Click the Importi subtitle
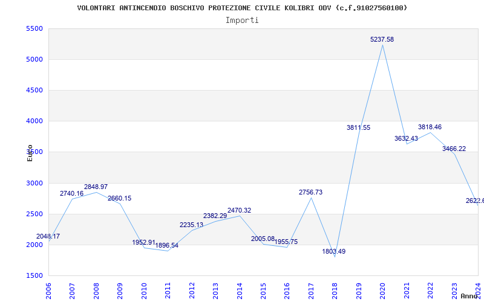484x302 pixels. click(x=242, y=21)
